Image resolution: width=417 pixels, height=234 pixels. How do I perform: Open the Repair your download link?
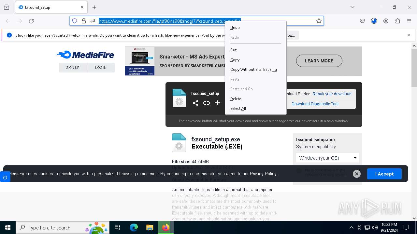coord(332,94)
